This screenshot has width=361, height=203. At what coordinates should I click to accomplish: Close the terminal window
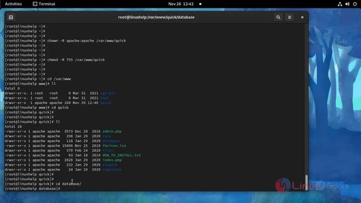pyautogui.click(x=302, y=17)
